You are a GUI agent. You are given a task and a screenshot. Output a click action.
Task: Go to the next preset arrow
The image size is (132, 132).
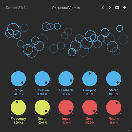[110, 8]
